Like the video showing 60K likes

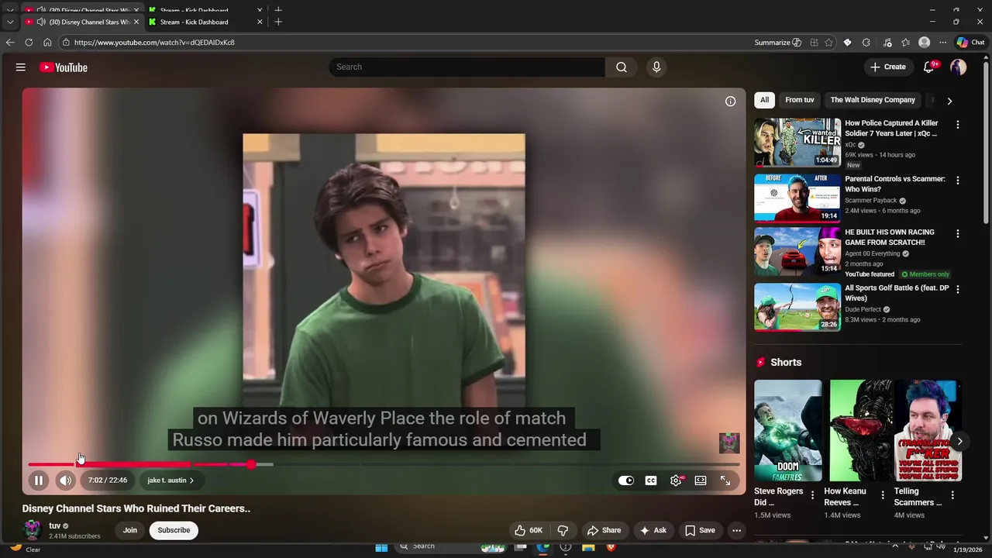tap(529, 530)
